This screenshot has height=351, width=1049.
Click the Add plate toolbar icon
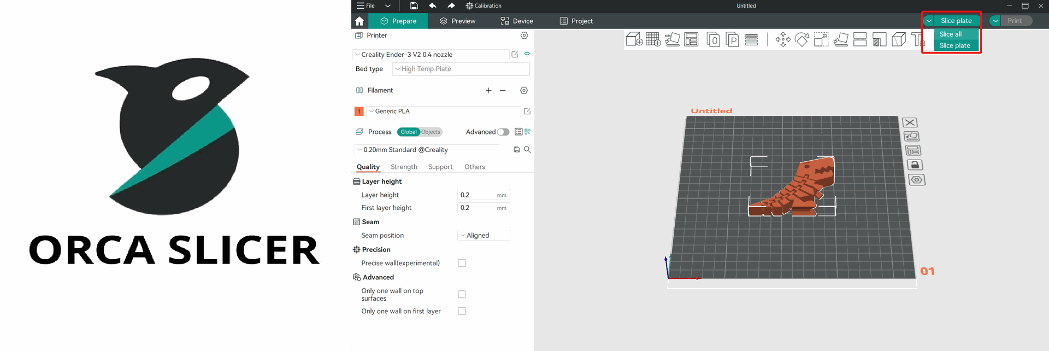pyautogui.click(x=653, y=39)
